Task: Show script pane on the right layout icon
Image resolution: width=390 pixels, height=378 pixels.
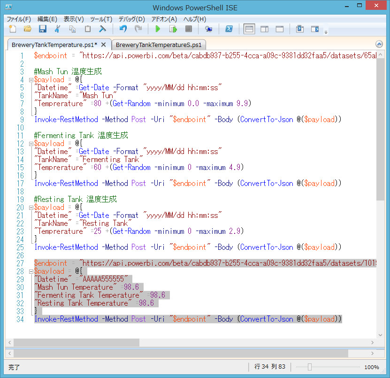Action: (x=264, y=29)
